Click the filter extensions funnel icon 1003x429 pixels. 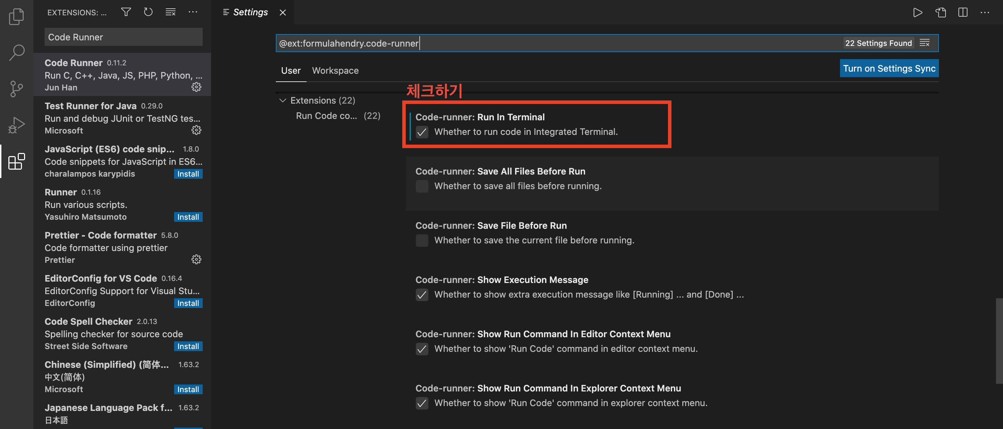tap(126, 12)
